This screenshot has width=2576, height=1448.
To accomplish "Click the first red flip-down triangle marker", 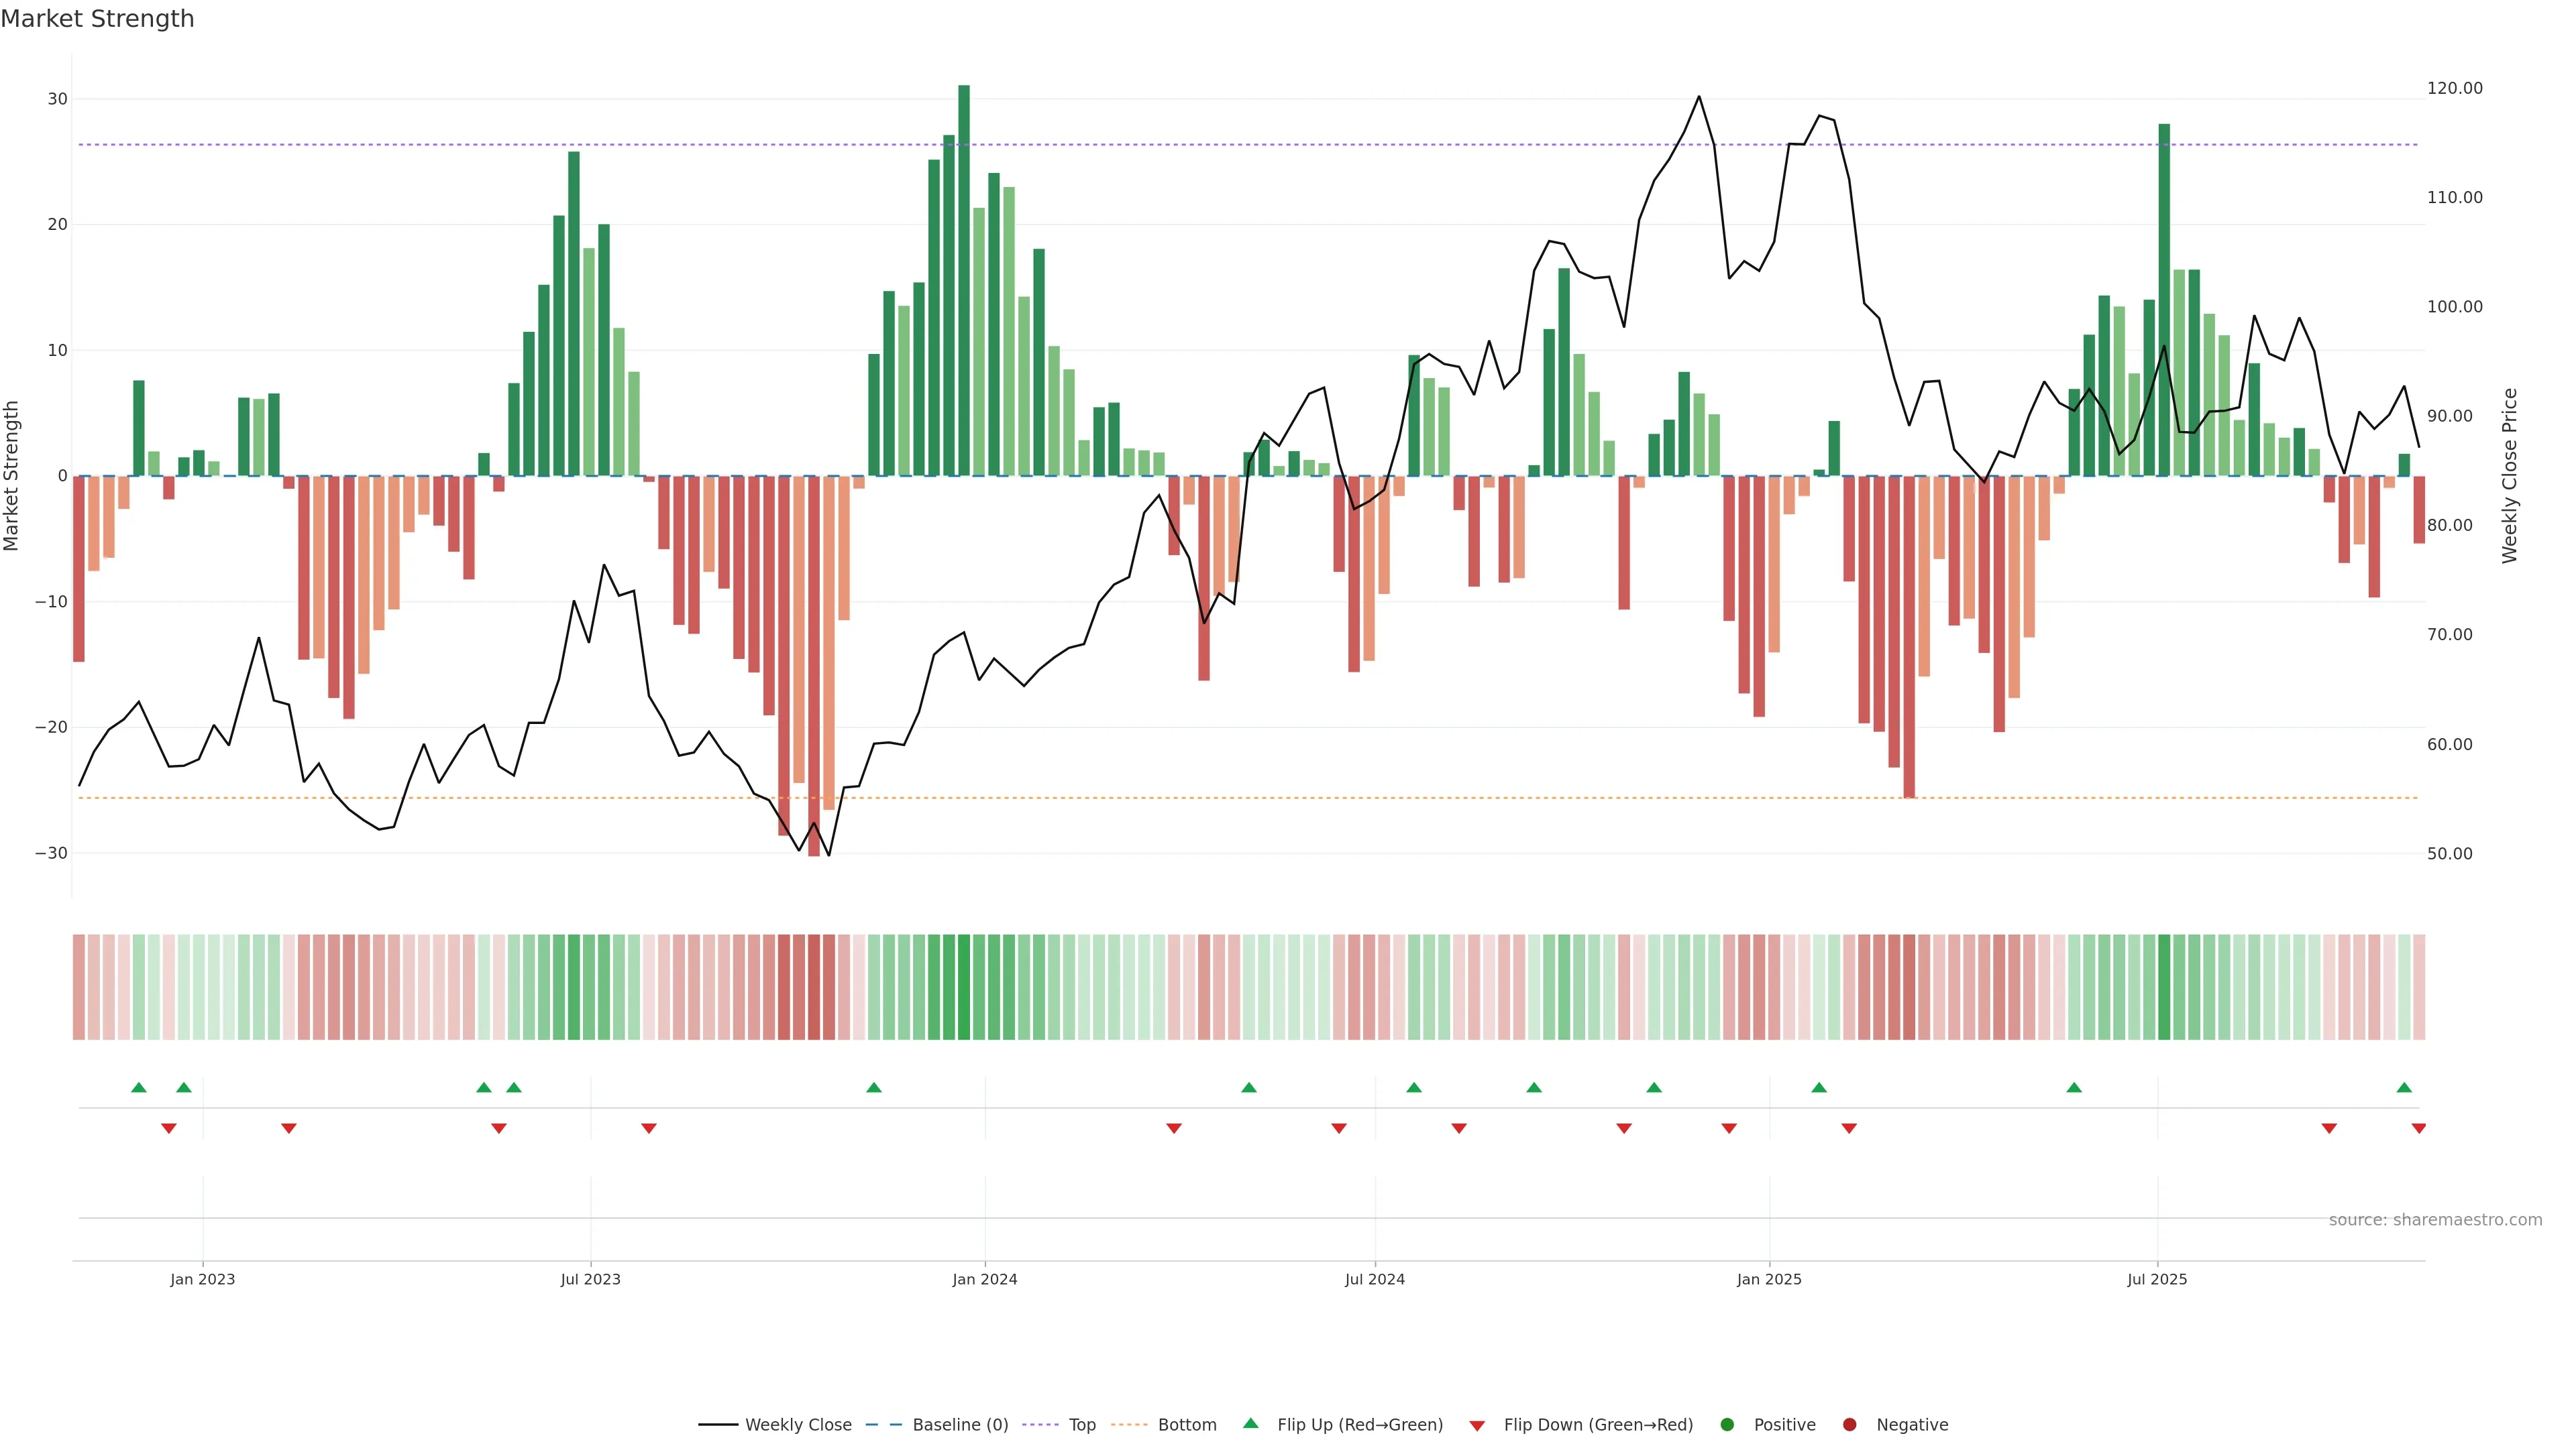I will click(169, 1128).
